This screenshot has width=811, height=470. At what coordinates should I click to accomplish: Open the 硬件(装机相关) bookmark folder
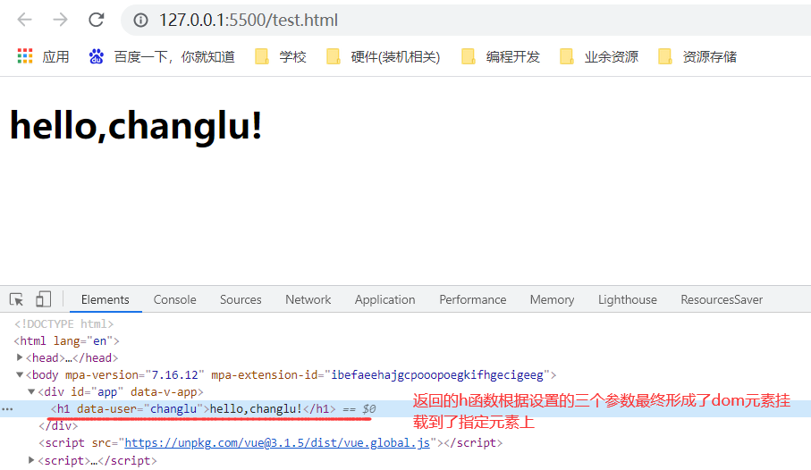pyautogui.click(x=384, y=56)
